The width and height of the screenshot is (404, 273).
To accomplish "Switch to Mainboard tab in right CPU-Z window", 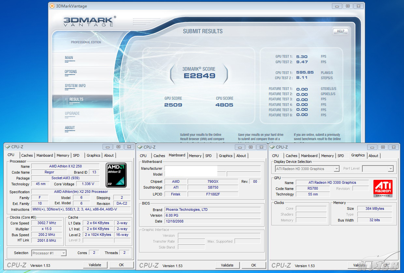I will coord(309,156).
